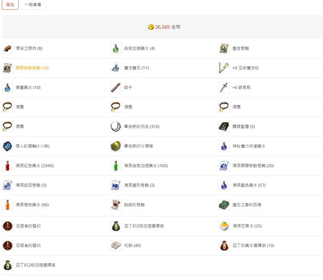
Task: Click the +0 巫術魔法杖 staff icon
Action: (224, 68)
